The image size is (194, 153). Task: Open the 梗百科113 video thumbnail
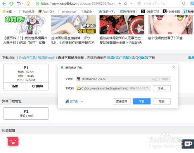coord(25,25)
